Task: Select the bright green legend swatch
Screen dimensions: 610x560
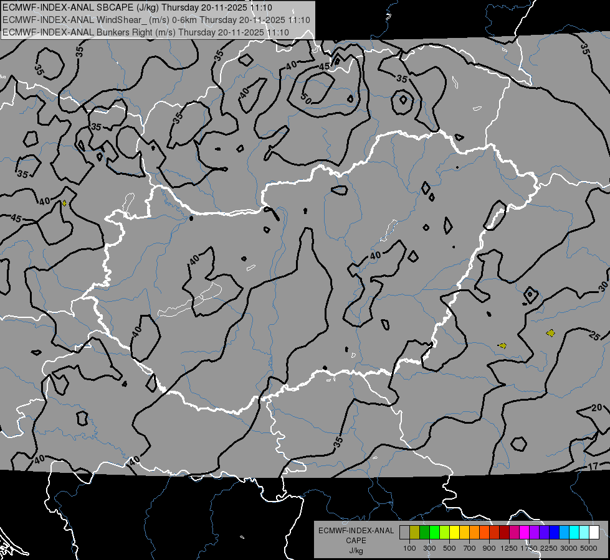Action: click(x=434, y=533)
